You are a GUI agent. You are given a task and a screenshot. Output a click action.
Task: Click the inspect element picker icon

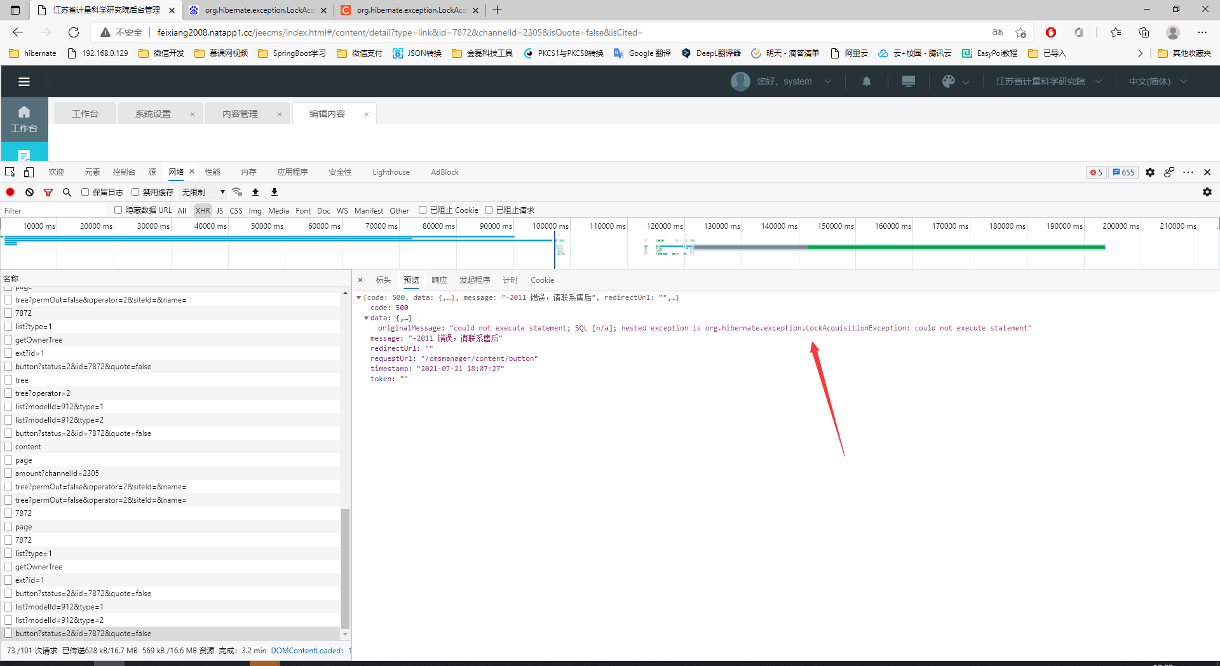click(10, 172)
